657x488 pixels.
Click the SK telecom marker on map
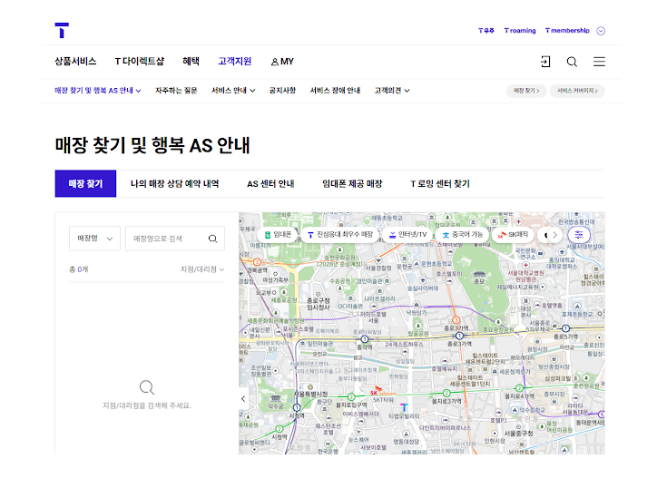point(383,391)
